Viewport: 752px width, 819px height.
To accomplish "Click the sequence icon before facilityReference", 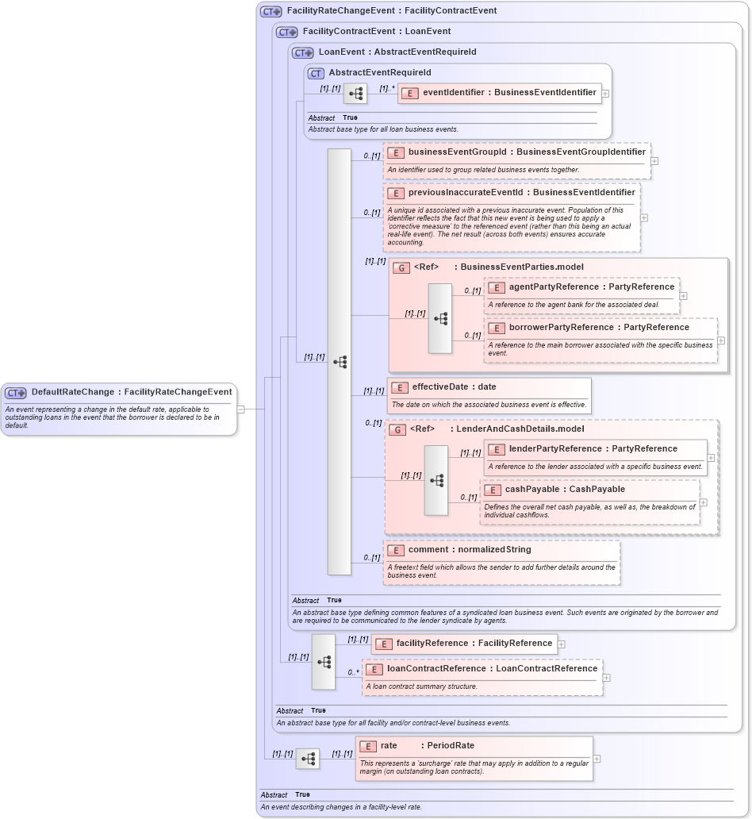I will (x=322, y=663).
